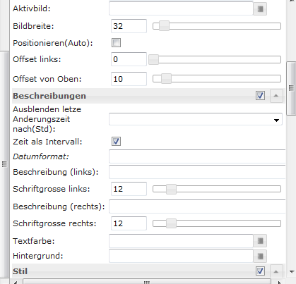Open color picker button next to Hintergrund
Viewport: 296px width, 284px height.
point(260,256)
